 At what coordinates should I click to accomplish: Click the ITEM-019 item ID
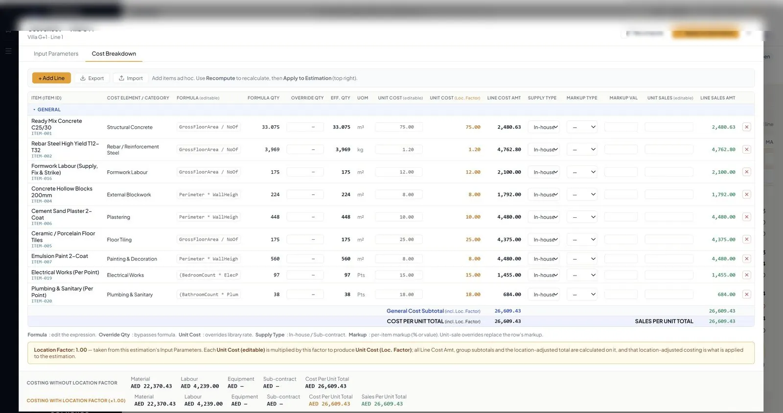(x=42, y=278)
